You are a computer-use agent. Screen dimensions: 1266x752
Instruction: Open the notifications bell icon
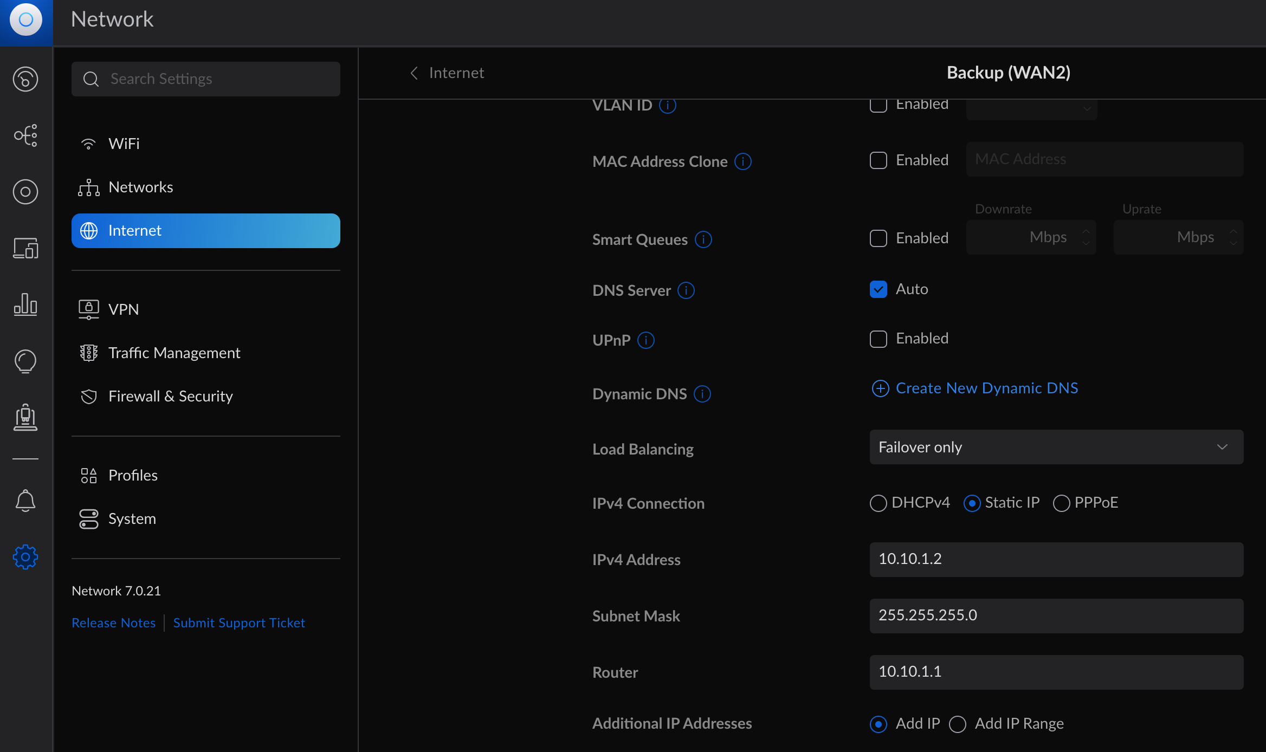(25, 501)
